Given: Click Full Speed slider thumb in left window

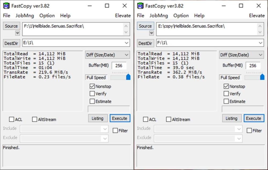Looking at the screenshot, I should tap(128, 77).
